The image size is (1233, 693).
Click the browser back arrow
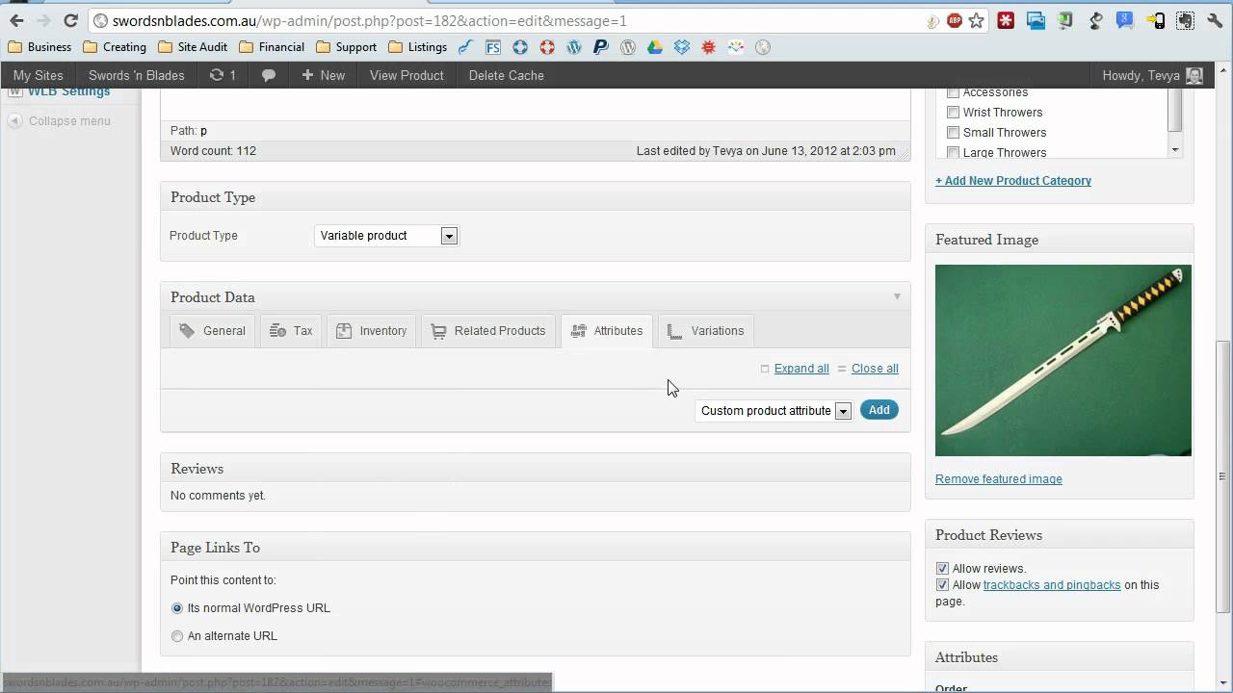click(x=16, y=20)
